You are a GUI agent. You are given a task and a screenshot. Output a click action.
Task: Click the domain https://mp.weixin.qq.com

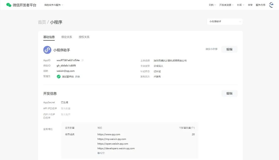pos(112,139)
